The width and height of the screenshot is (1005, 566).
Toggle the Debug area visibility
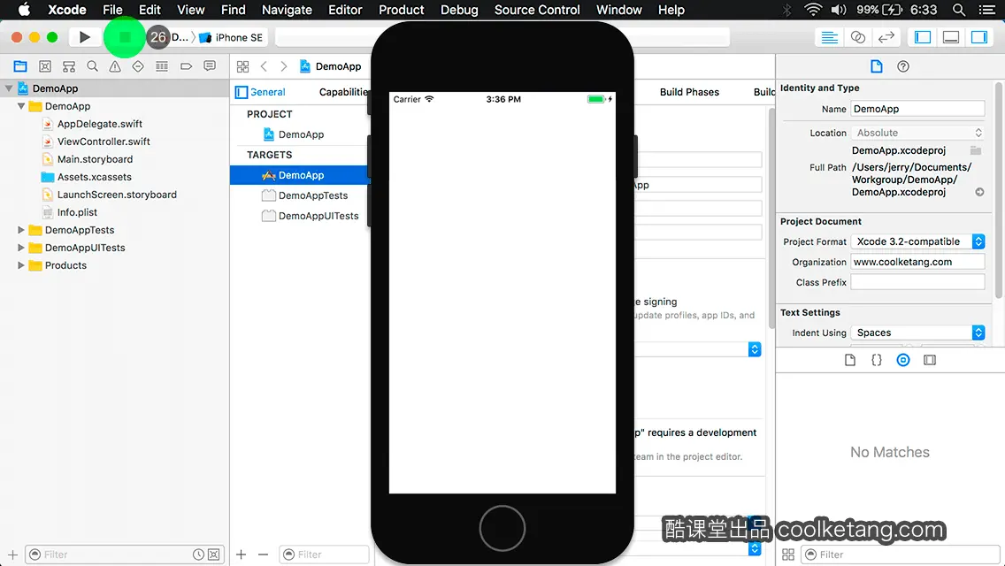click(x=951, y=37)
